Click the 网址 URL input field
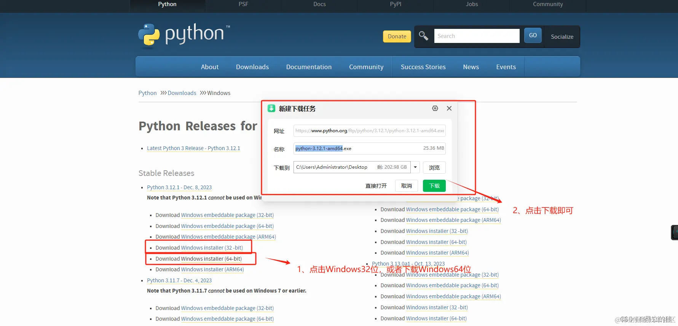The height and width of the screenshot is (326, 678). 369,130
